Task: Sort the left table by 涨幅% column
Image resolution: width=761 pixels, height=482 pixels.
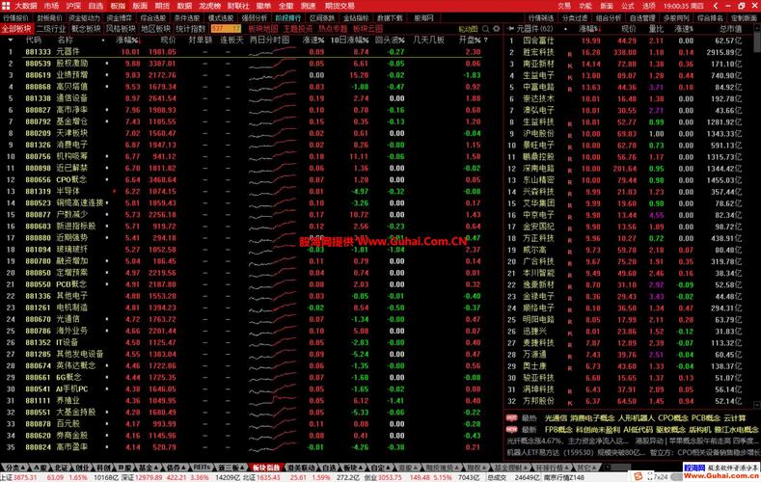Action: [127, 40]
